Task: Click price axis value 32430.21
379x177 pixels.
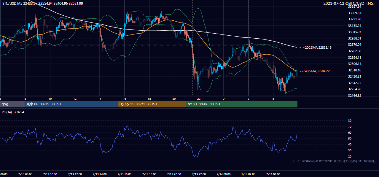Action: tap(355, 76)
